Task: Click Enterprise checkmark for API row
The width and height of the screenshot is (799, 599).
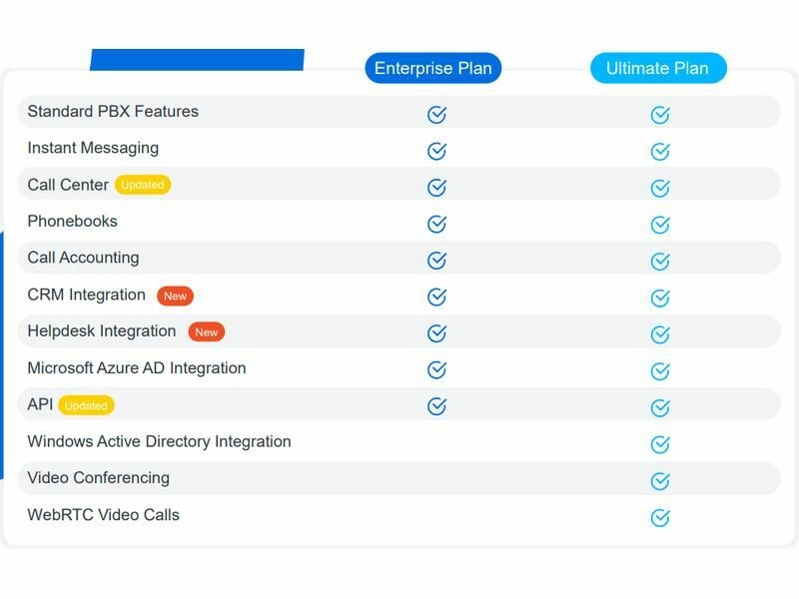Action: 436,405
